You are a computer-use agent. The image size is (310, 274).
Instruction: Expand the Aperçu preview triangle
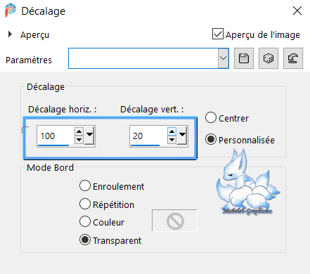coord(10,34)
